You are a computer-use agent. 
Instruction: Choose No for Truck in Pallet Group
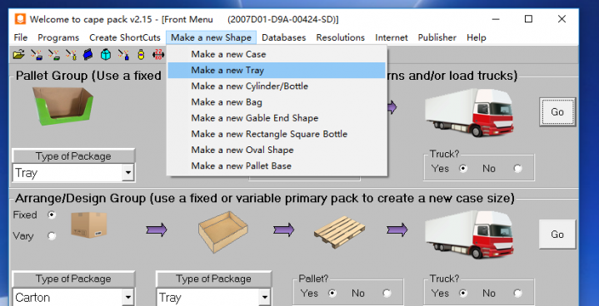[517, 169]
